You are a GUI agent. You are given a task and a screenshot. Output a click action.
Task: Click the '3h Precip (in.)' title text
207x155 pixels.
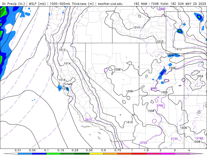(x=13, y=4)
